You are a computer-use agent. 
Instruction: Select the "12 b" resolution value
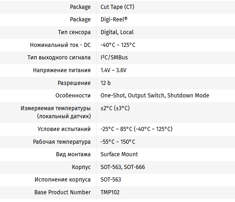click(x=105, y=83)
